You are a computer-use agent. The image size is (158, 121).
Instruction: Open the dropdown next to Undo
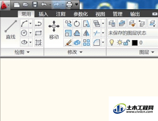50,5
